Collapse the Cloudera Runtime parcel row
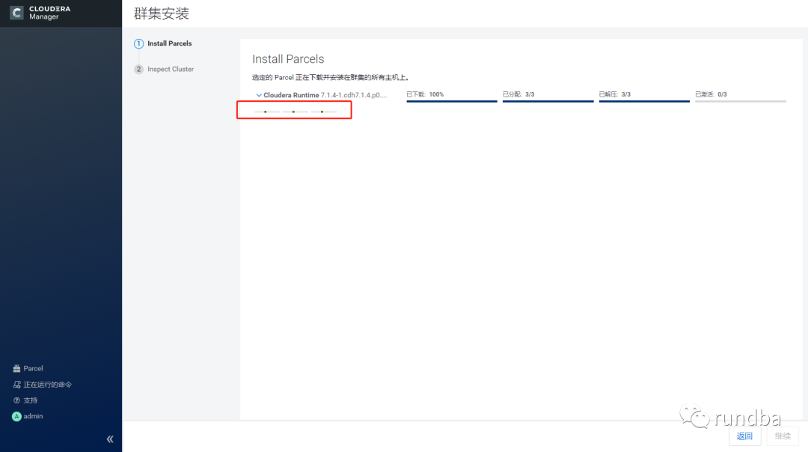This screenshot has height=452, width=808. click(259, 95)
